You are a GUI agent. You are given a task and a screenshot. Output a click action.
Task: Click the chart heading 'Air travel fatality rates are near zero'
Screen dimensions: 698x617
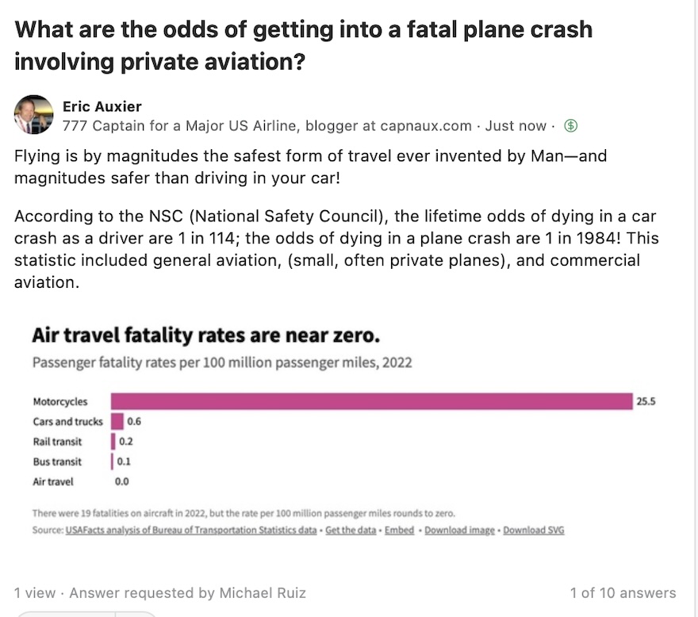point(205,335)
